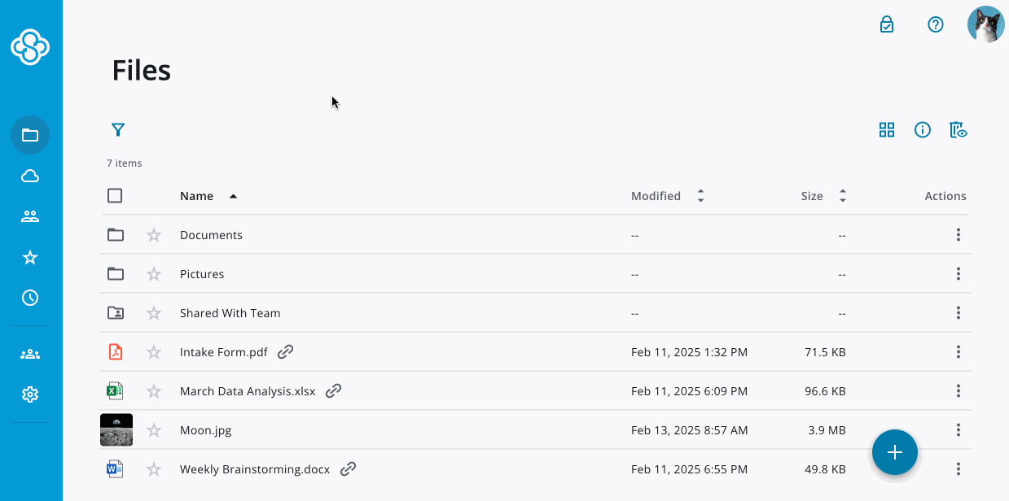Viewport: 1009px width, 501px height.
Task: Click the Weekly Brainstorming Word file icon
Action: [116, 469]
